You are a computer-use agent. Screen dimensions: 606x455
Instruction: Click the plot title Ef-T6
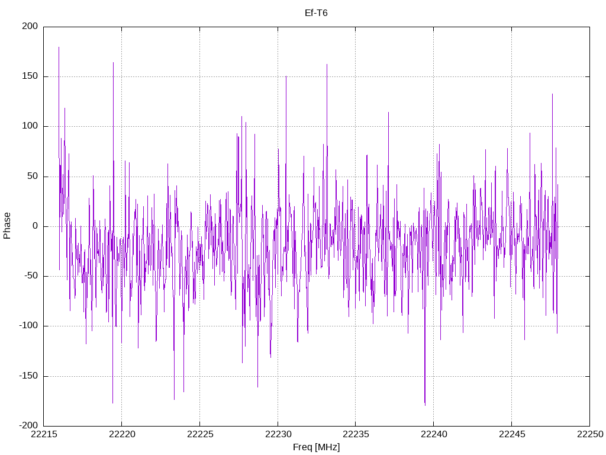[316, 13]
